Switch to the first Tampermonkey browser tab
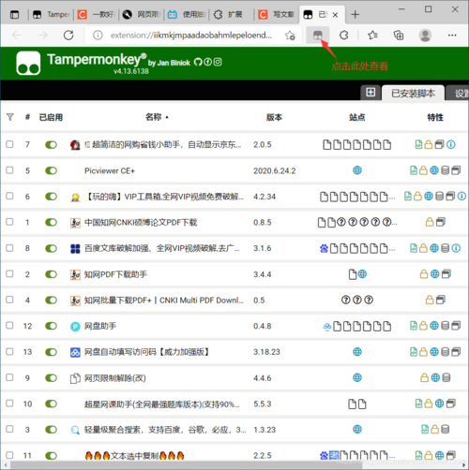Screen dimensions: 469x470 [x=52, y=14]
